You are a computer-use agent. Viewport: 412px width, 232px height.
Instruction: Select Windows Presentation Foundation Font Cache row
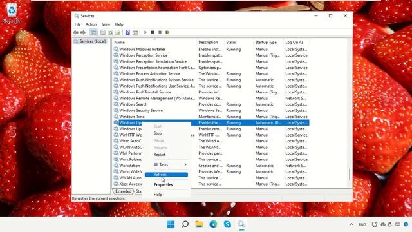click(211, 68)
